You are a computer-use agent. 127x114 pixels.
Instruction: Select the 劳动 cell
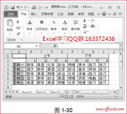pyautogui.click(x=93, y=69)
